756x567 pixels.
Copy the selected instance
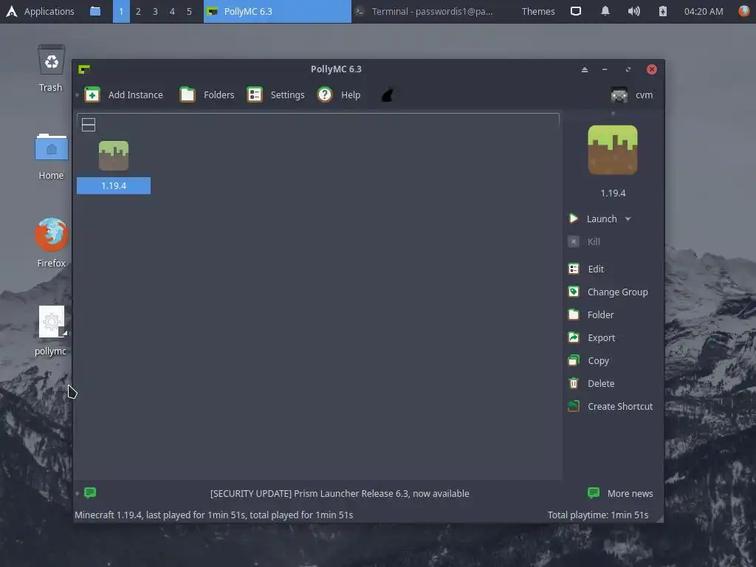click(588, 360)
